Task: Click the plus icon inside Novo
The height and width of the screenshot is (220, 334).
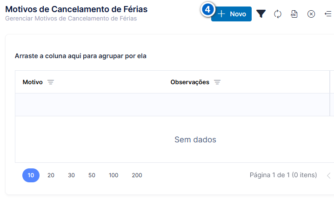Action: (x=221, y=14)
